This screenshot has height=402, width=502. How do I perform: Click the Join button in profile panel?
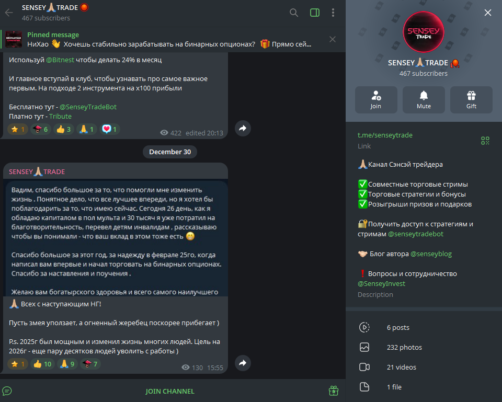[376, 100]
